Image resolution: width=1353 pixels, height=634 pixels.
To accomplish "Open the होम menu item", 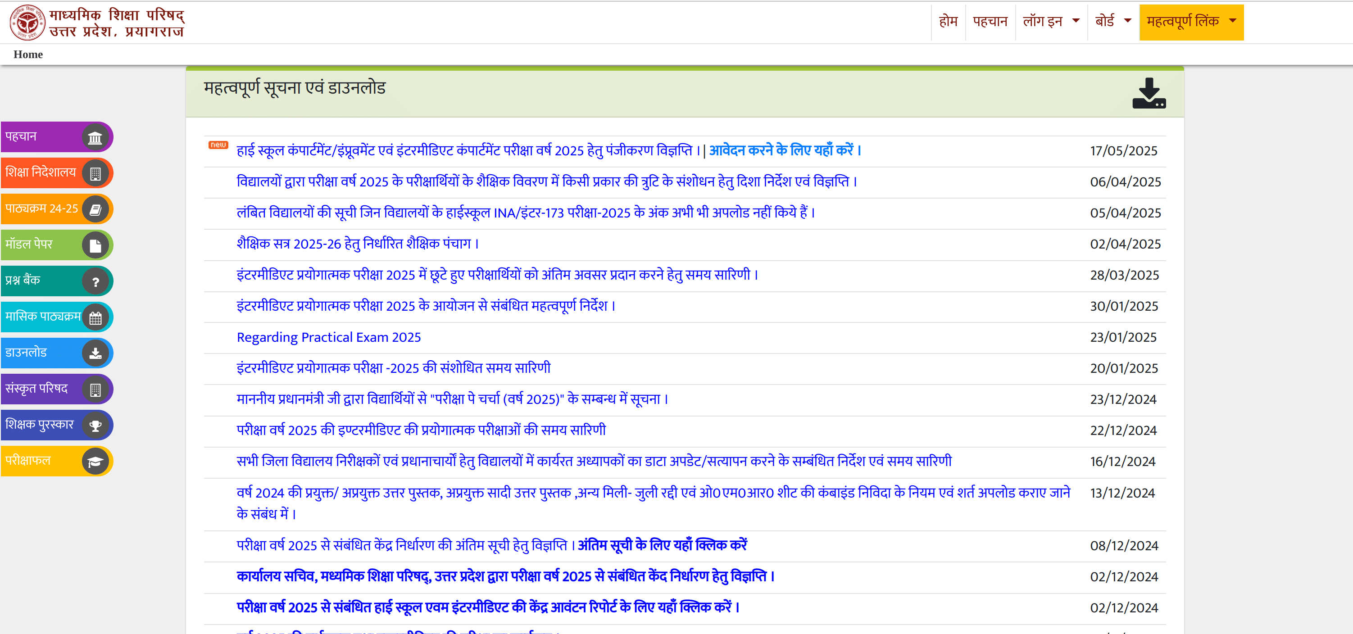I will [948, 22].
